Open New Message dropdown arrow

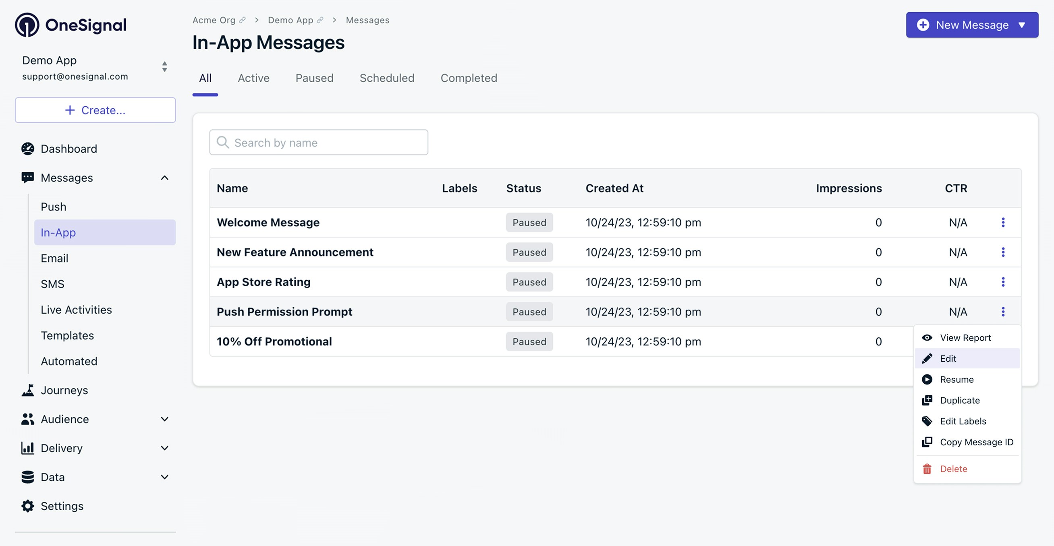pos(1022,25)
